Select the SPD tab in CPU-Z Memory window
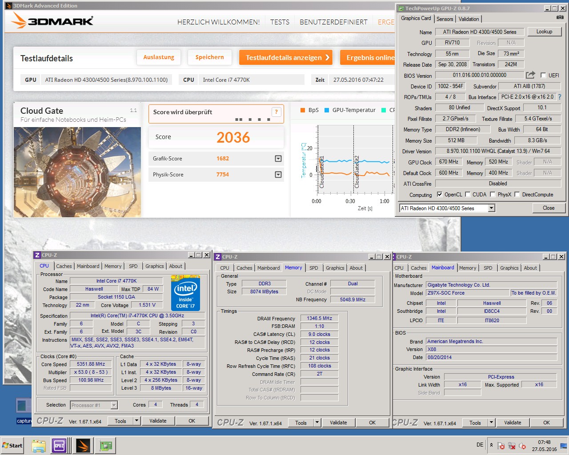 (314, 268)
